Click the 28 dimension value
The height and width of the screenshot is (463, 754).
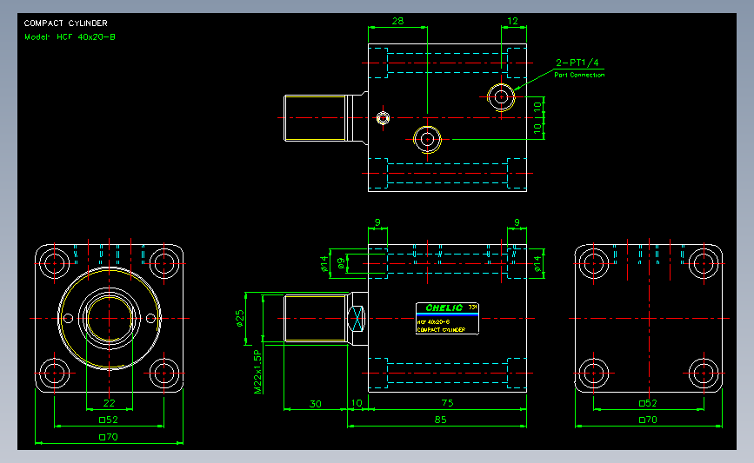coord(397,21)
